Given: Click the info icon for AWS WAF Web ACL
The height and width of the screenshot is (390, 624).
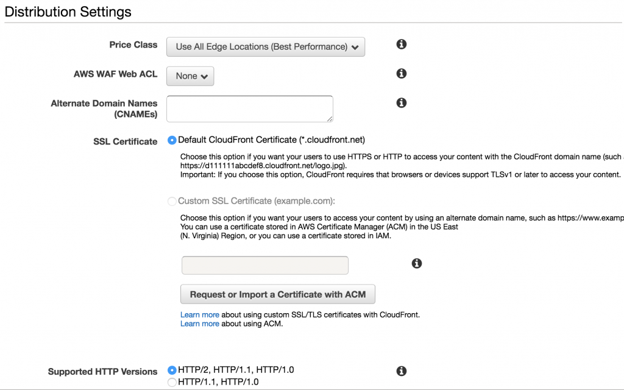Looking at the screenshot, I should pos(401,74).
